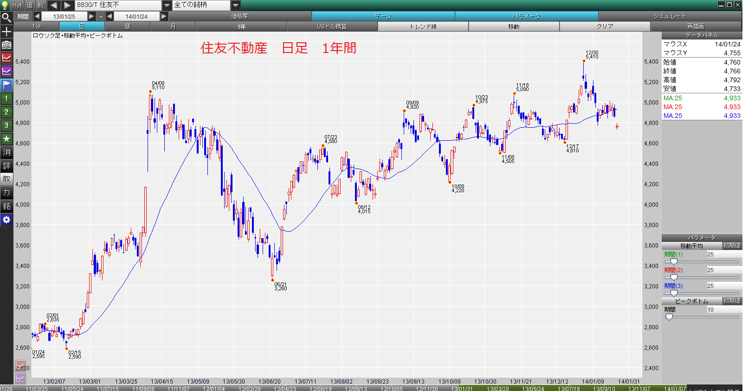This screenshot has width=748, height=391.
Task: Select the 週 weekly timeframe tab
Action: tap(128, 26)
